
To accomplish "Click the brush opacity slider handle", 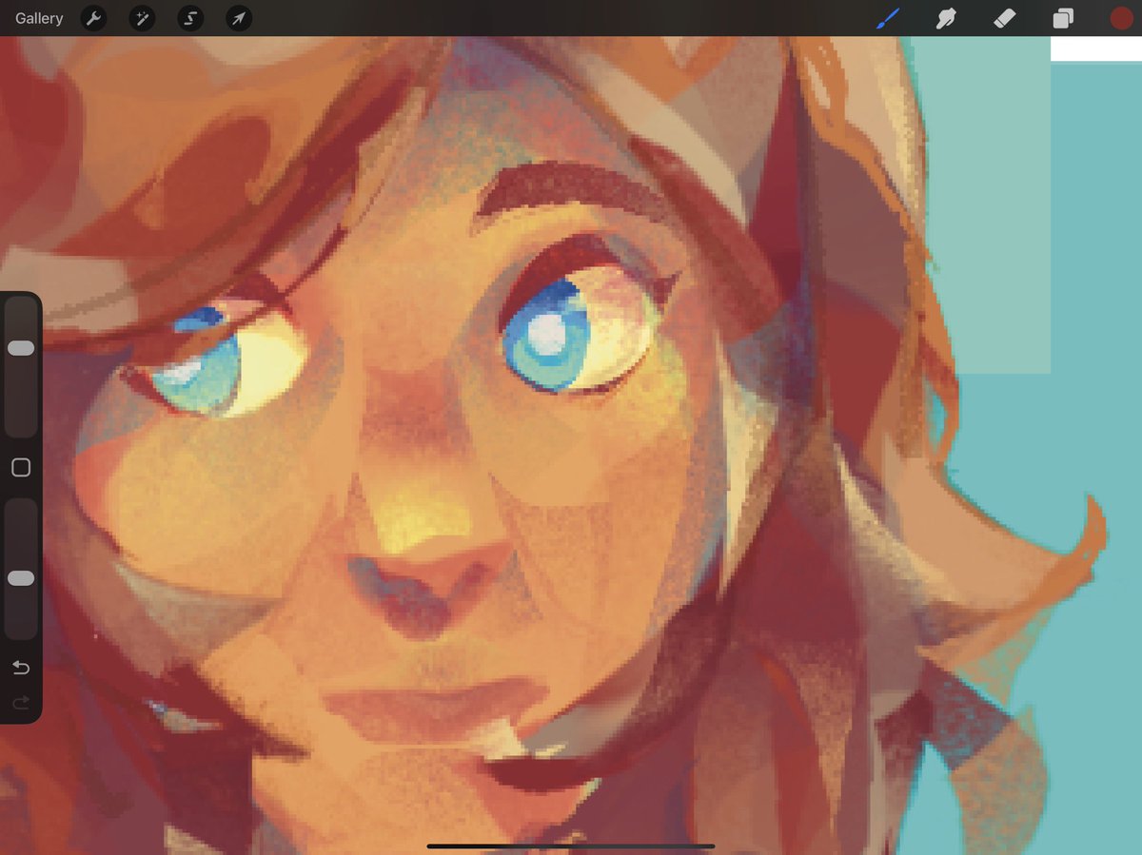I will point(21,578).
